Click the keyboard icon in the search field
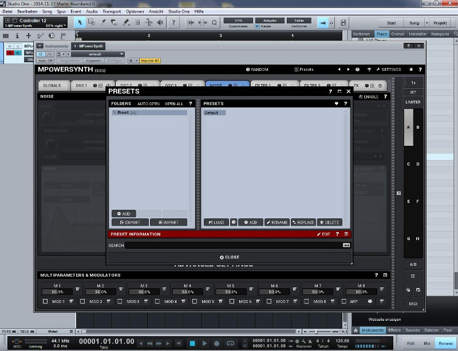458x351 pixels. [346, 245]
